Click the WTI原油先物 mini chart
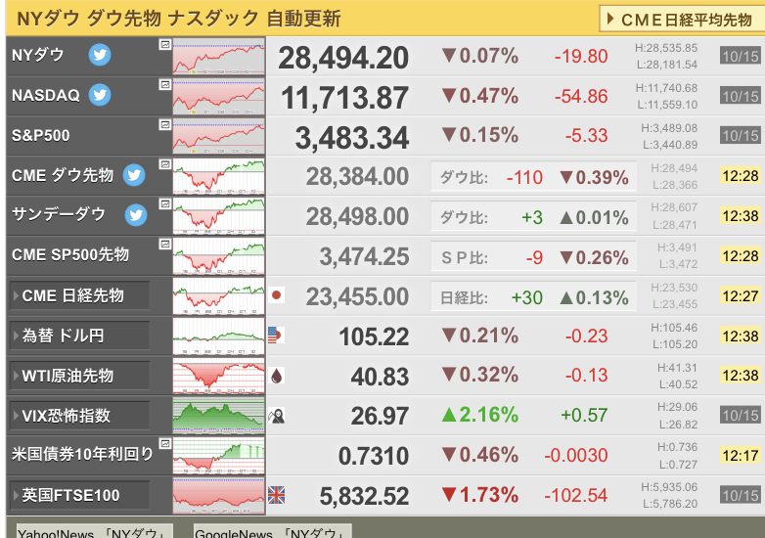Screen dimensions: 765x538 218,376
